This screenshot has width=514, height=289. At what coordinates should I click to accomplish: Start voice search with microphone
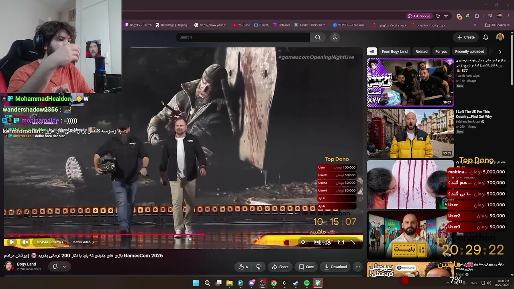tap(335, 37)
